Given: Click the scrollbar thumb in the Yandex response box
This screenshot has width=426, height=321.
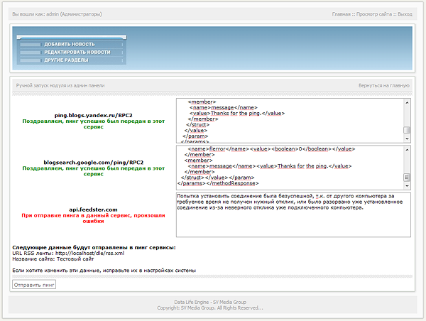Looking at the screenshot, I should 407,130.
